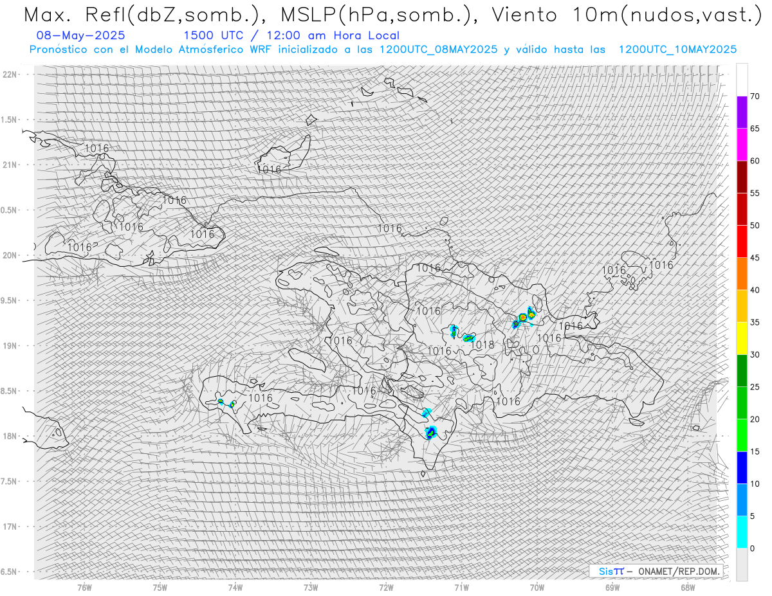Screen dimensions: 772x596
Task: Select the "73W" longitude label
Action: [x=311, y=587]
